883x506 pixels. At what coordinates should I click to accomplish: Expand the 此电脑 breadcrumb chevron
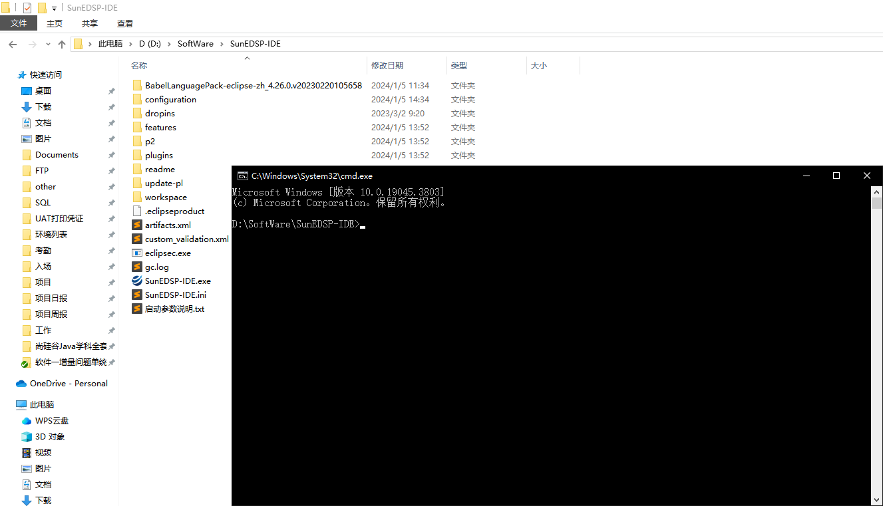pos(131,44)
